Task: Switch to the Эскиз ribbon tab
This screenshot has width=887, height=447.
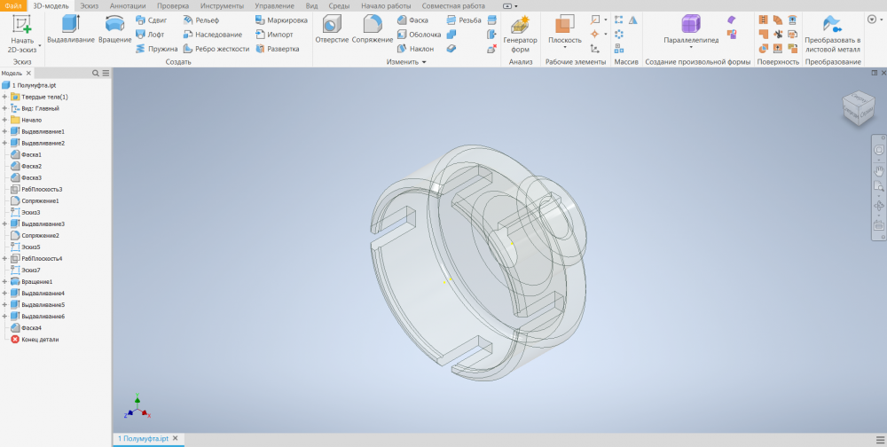Action: pyautogui.click(x=90, y=6)
